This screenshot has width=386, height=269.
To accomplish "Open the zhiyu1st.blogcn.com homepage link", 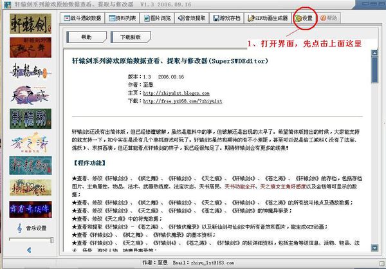I will [176, 93].
